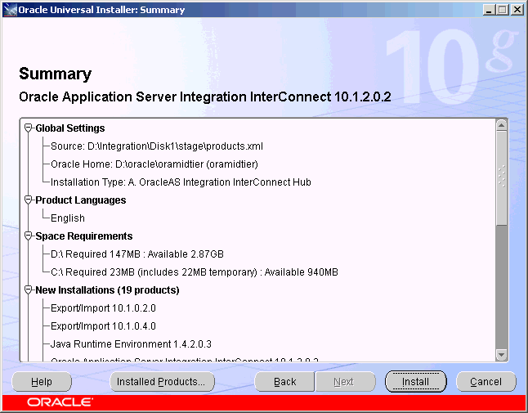Select the Oracle Home oramidtier row
The image size is (528, 413).
[x=154, y=164]
